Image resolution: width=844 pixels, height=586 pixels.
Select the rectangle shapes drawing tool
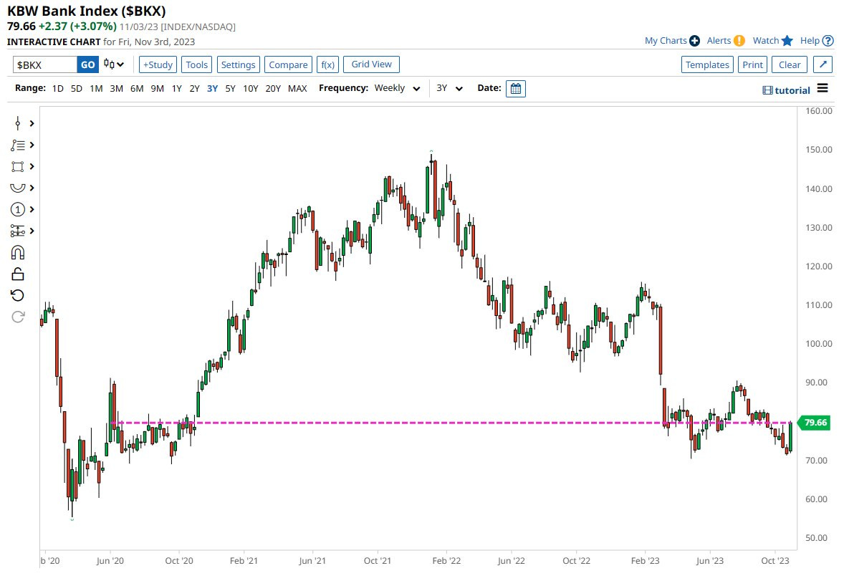[18, 166]
